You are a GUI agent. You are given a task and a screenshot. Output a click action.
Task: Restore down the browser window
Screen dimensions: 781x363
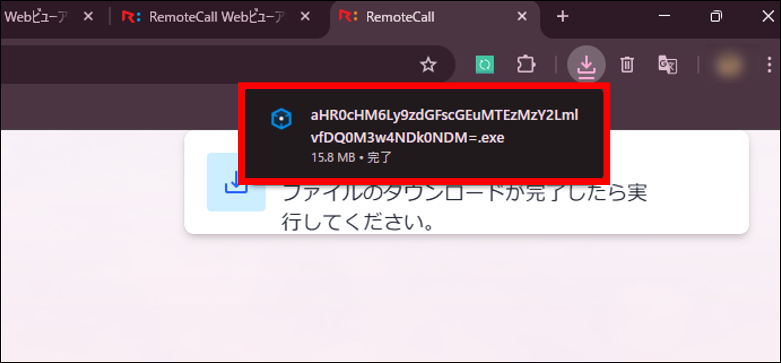click(716, 16)
